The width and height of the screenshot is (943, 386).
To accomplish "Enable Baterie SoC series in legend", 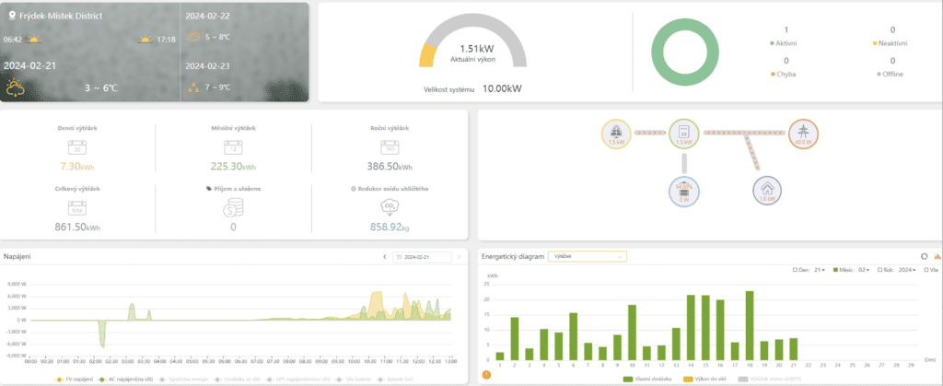I will click(x=394, y=380).
